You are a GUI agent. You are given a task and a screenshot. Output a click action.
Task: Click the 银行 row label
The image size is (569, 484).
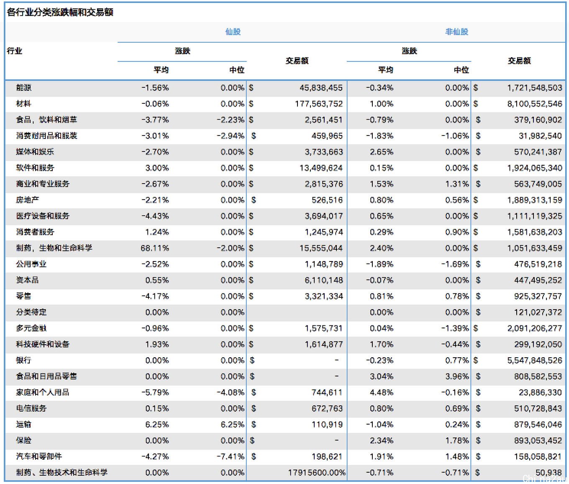(x=23, y=361)
